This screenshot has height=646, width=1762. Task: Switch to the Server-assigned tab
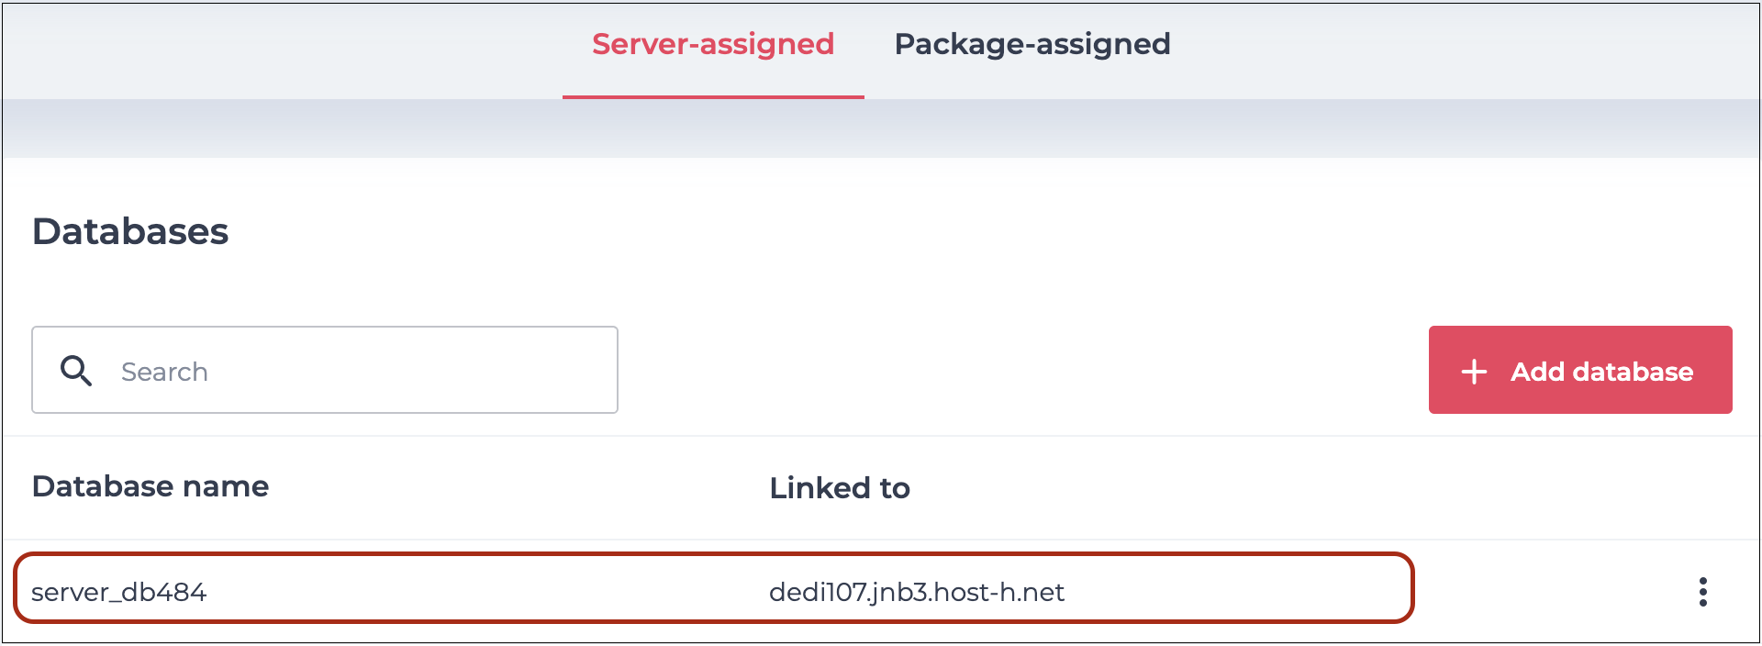coord(713,44)
